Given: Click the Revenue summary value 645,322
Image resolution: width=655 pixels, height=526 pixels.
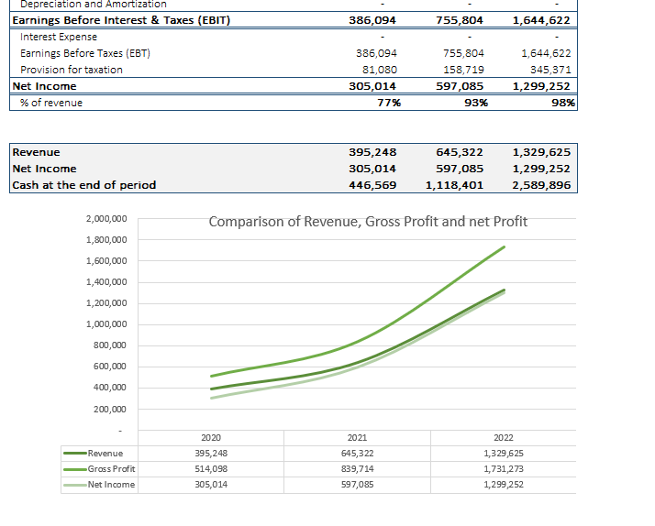Looking at the screenshot, I should coord(460,152).
